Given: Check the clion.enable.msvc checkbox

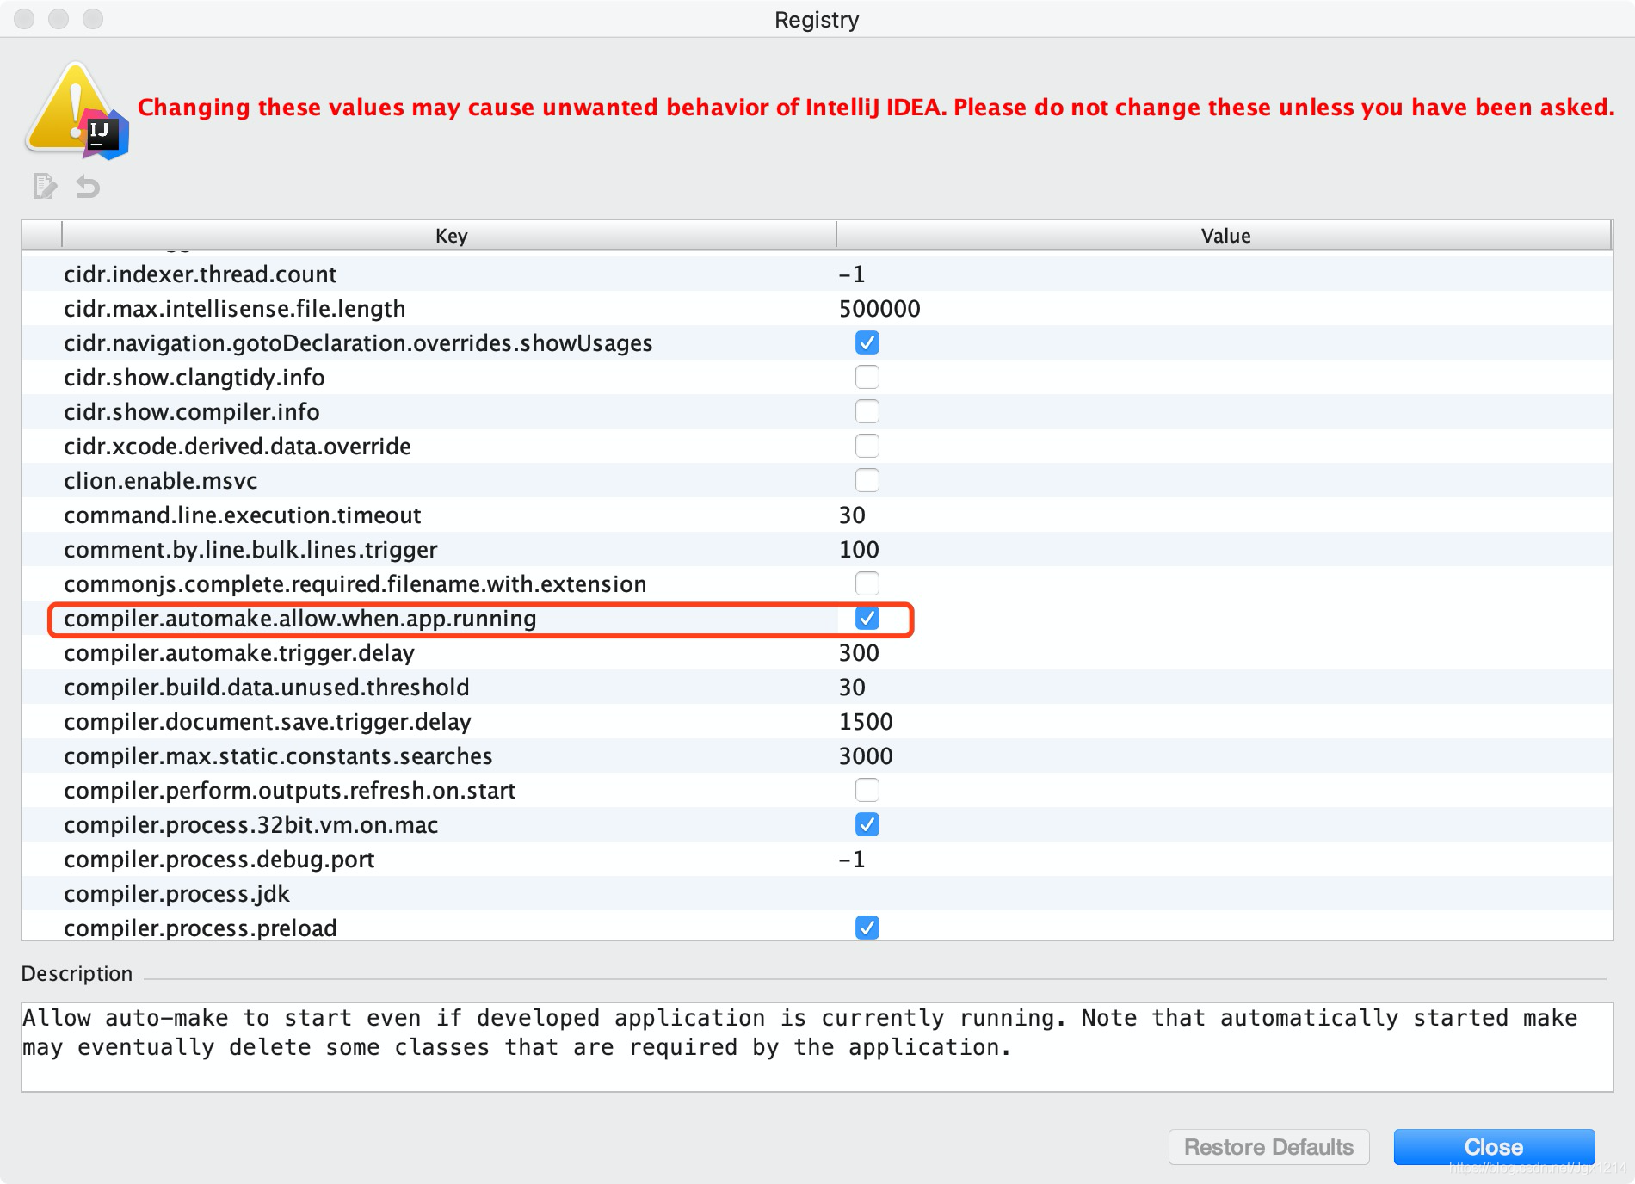Looking at the screenshot, I should click(867, 480).
